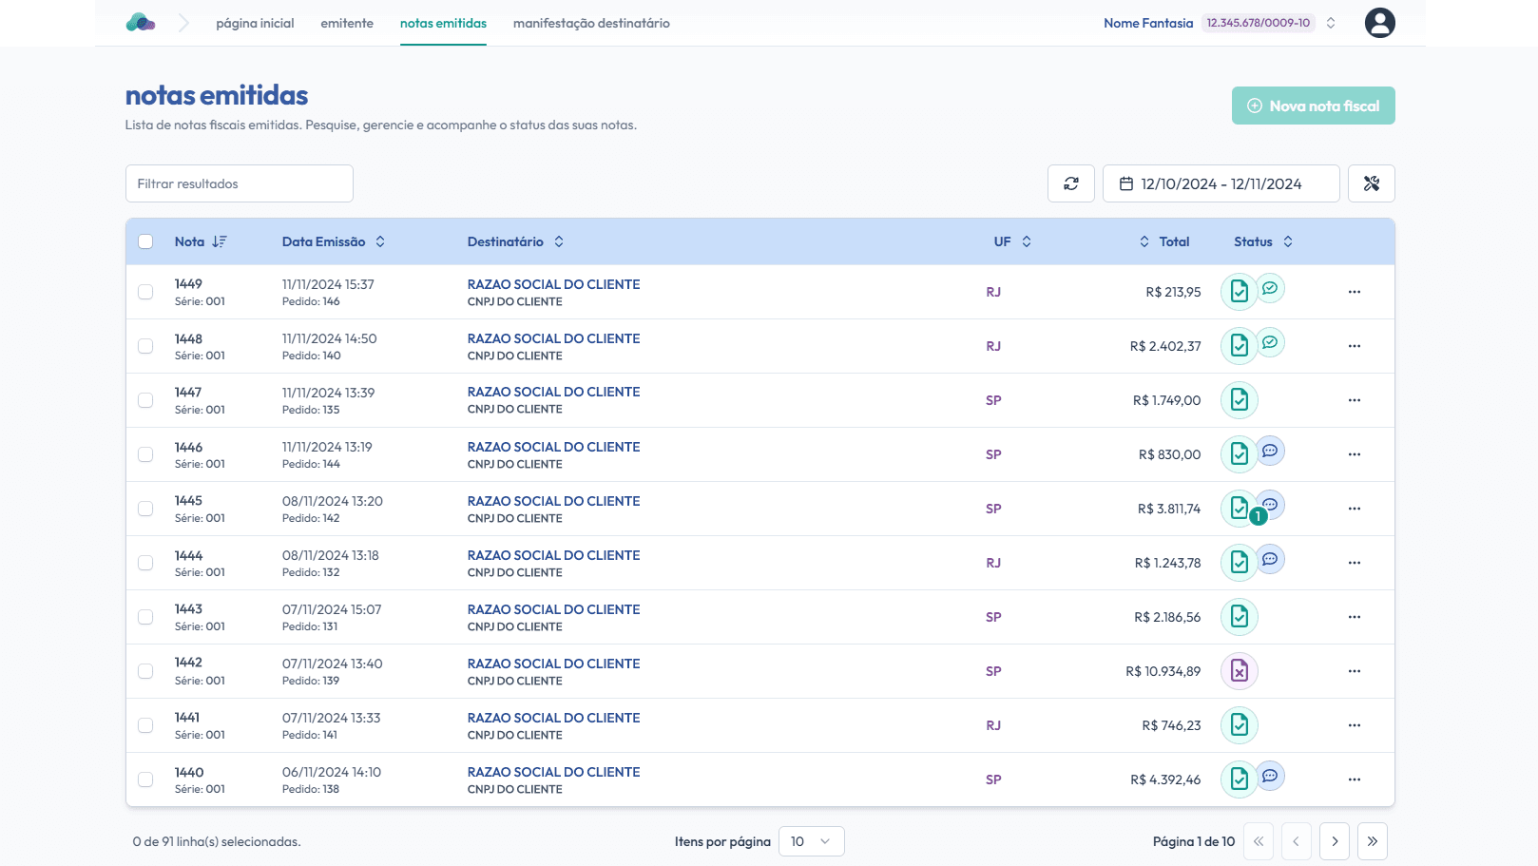Open the tools settings icon button
Image resolution: width=1538 pixels, height=866 pixels.
coord(1371,183)
